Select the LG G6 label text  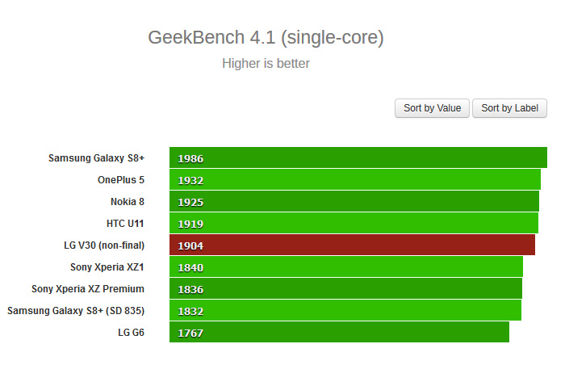tap(131, 333)
